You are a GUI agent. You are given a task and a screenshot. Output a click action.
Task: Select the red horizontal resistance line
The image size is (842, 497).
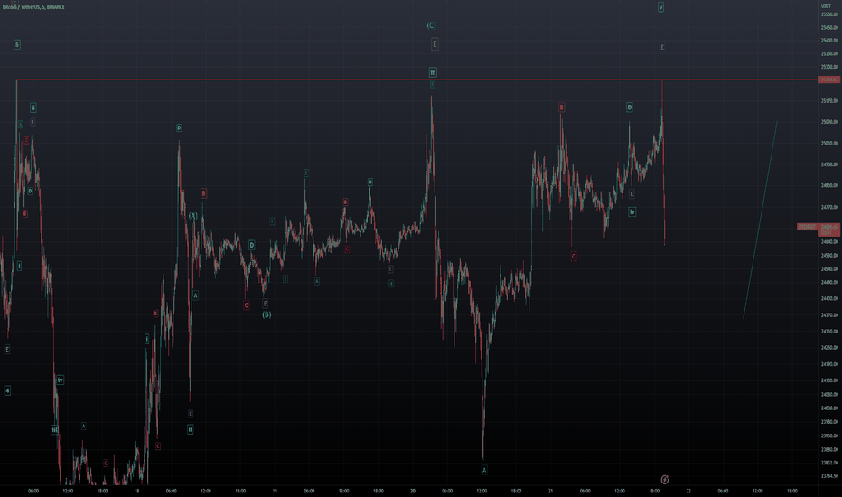(416, 80)
